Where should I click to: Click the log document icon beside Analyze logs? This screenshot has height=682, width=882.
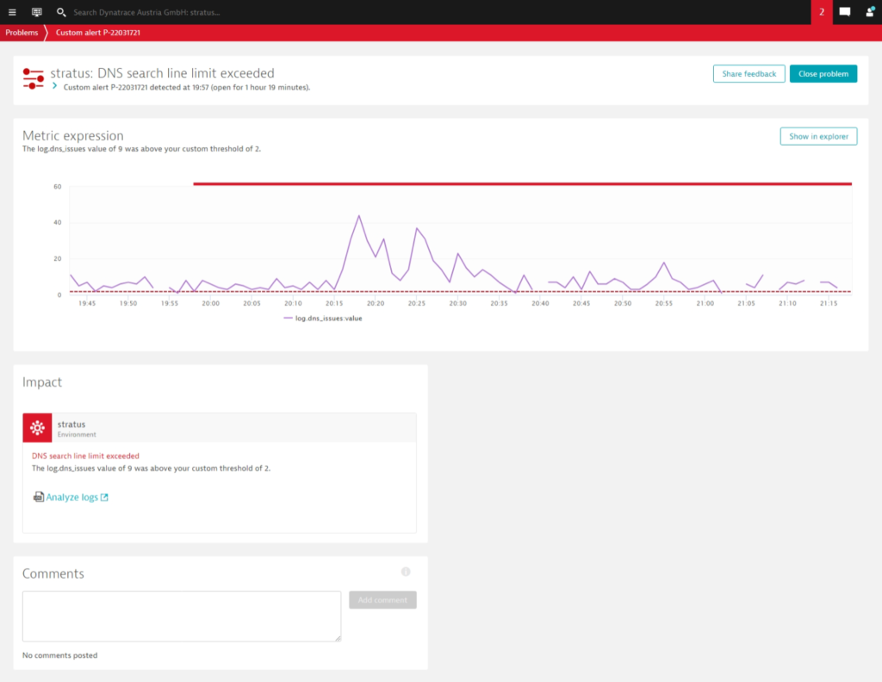point(38,497)
